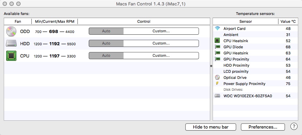Set ODD fan control to Auto
302x135 pixels.
(106, 31)
